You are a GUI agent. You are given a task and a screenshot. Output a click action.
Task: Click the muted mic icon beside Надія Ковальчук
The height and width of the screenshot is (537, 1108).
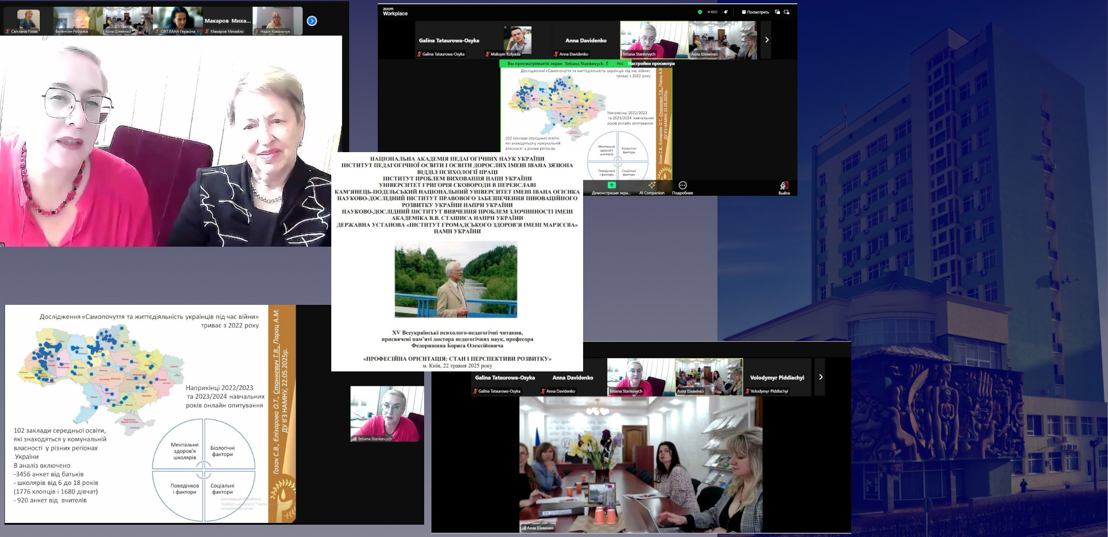click(x=257, y=31)
